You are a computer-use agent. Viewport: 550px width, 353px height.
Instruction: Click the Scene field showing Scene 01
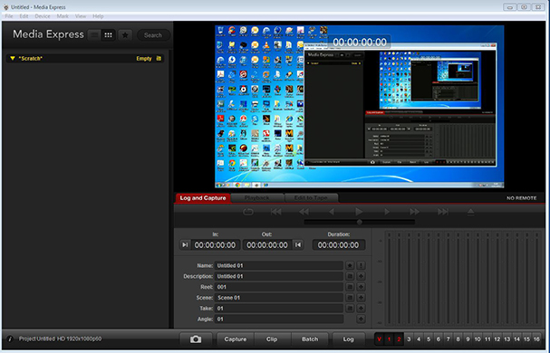(x=279, y=298)
